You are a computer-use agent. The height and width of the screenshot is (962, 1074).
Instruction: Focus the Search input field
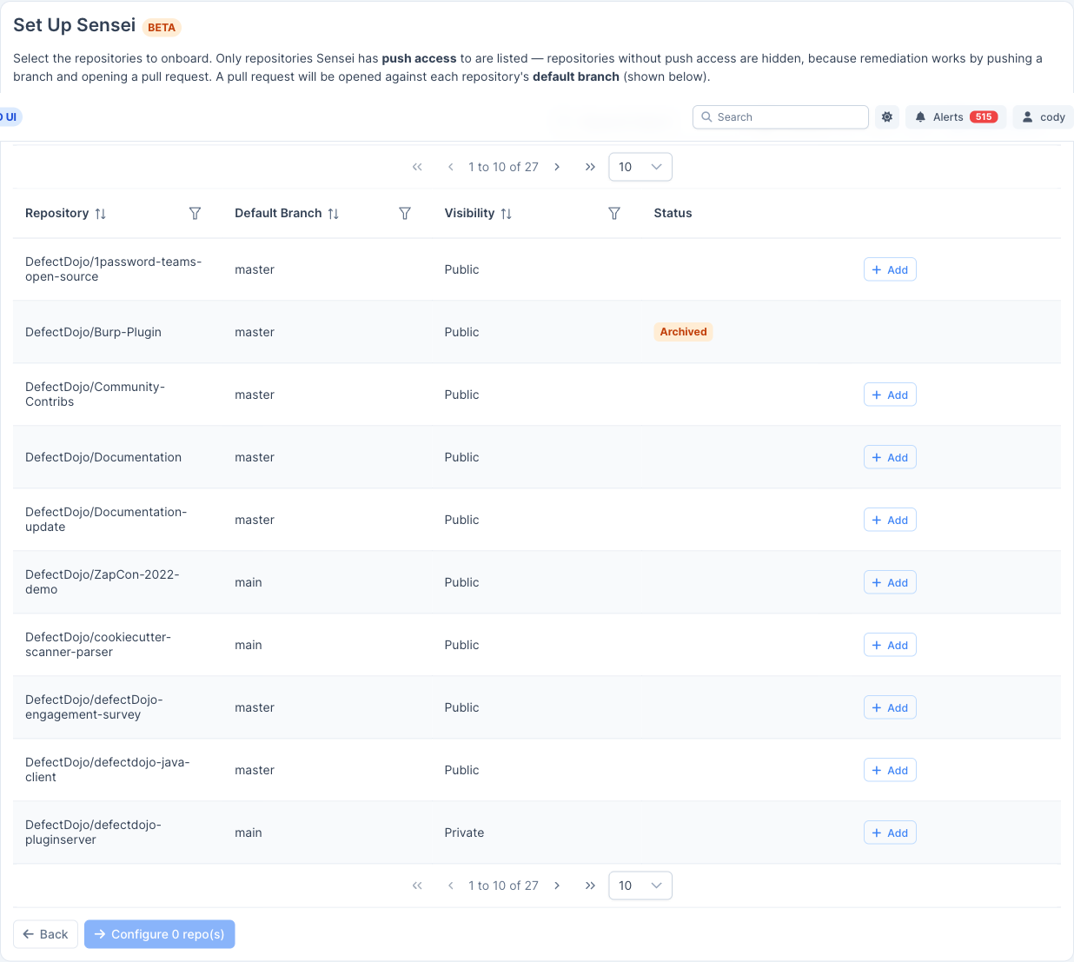pyautogui.click(x=780, y=117)
